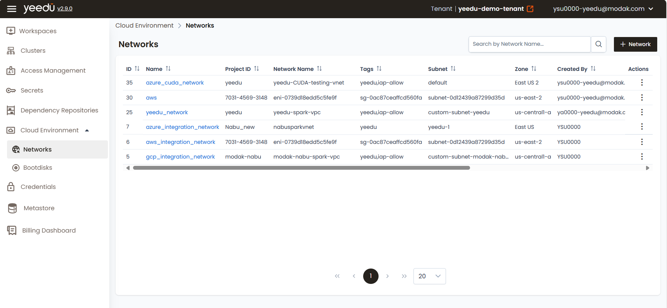667x308 pixels.
Task: Go to the first page
Action: click(x=337, y=276)
